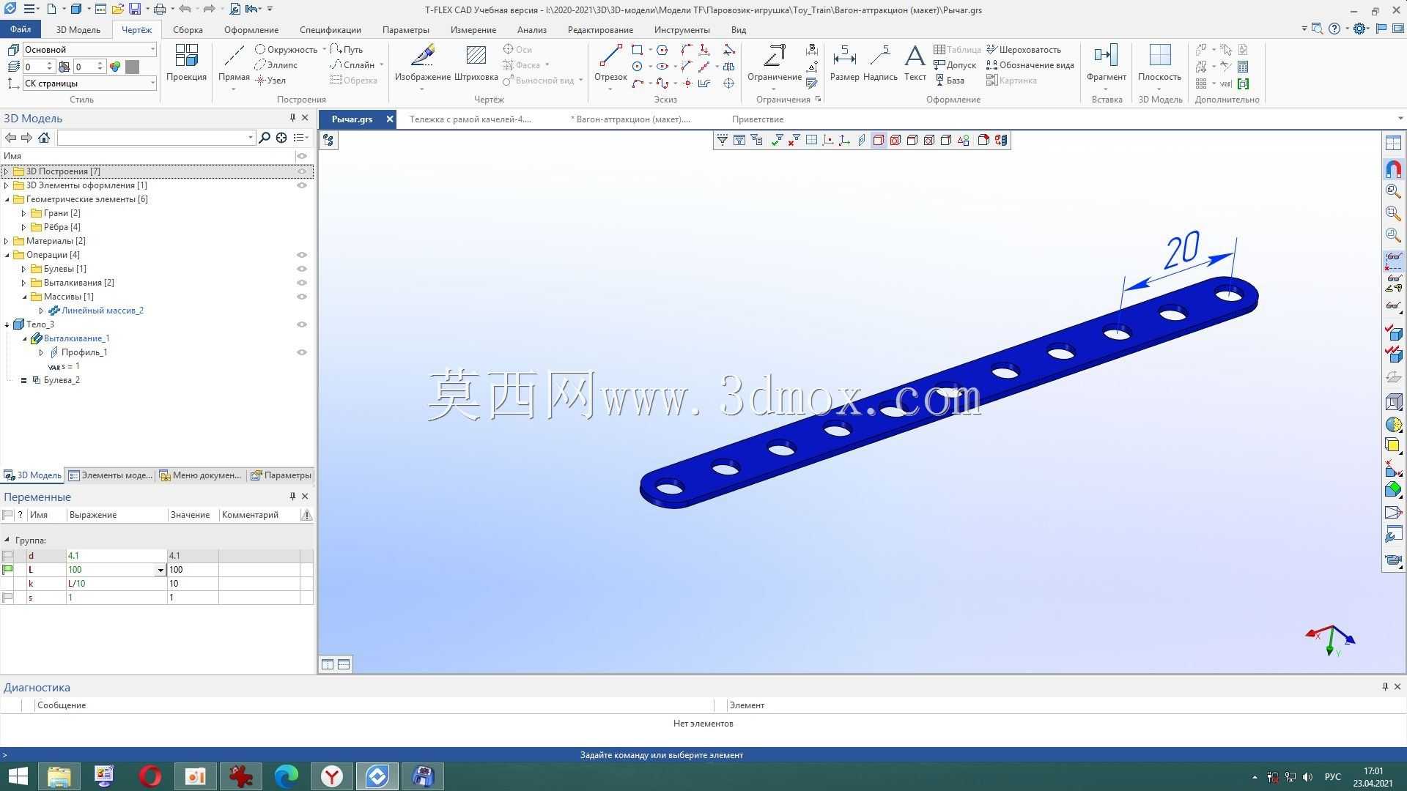Insert a Фрагмент

coord(1106,63)
